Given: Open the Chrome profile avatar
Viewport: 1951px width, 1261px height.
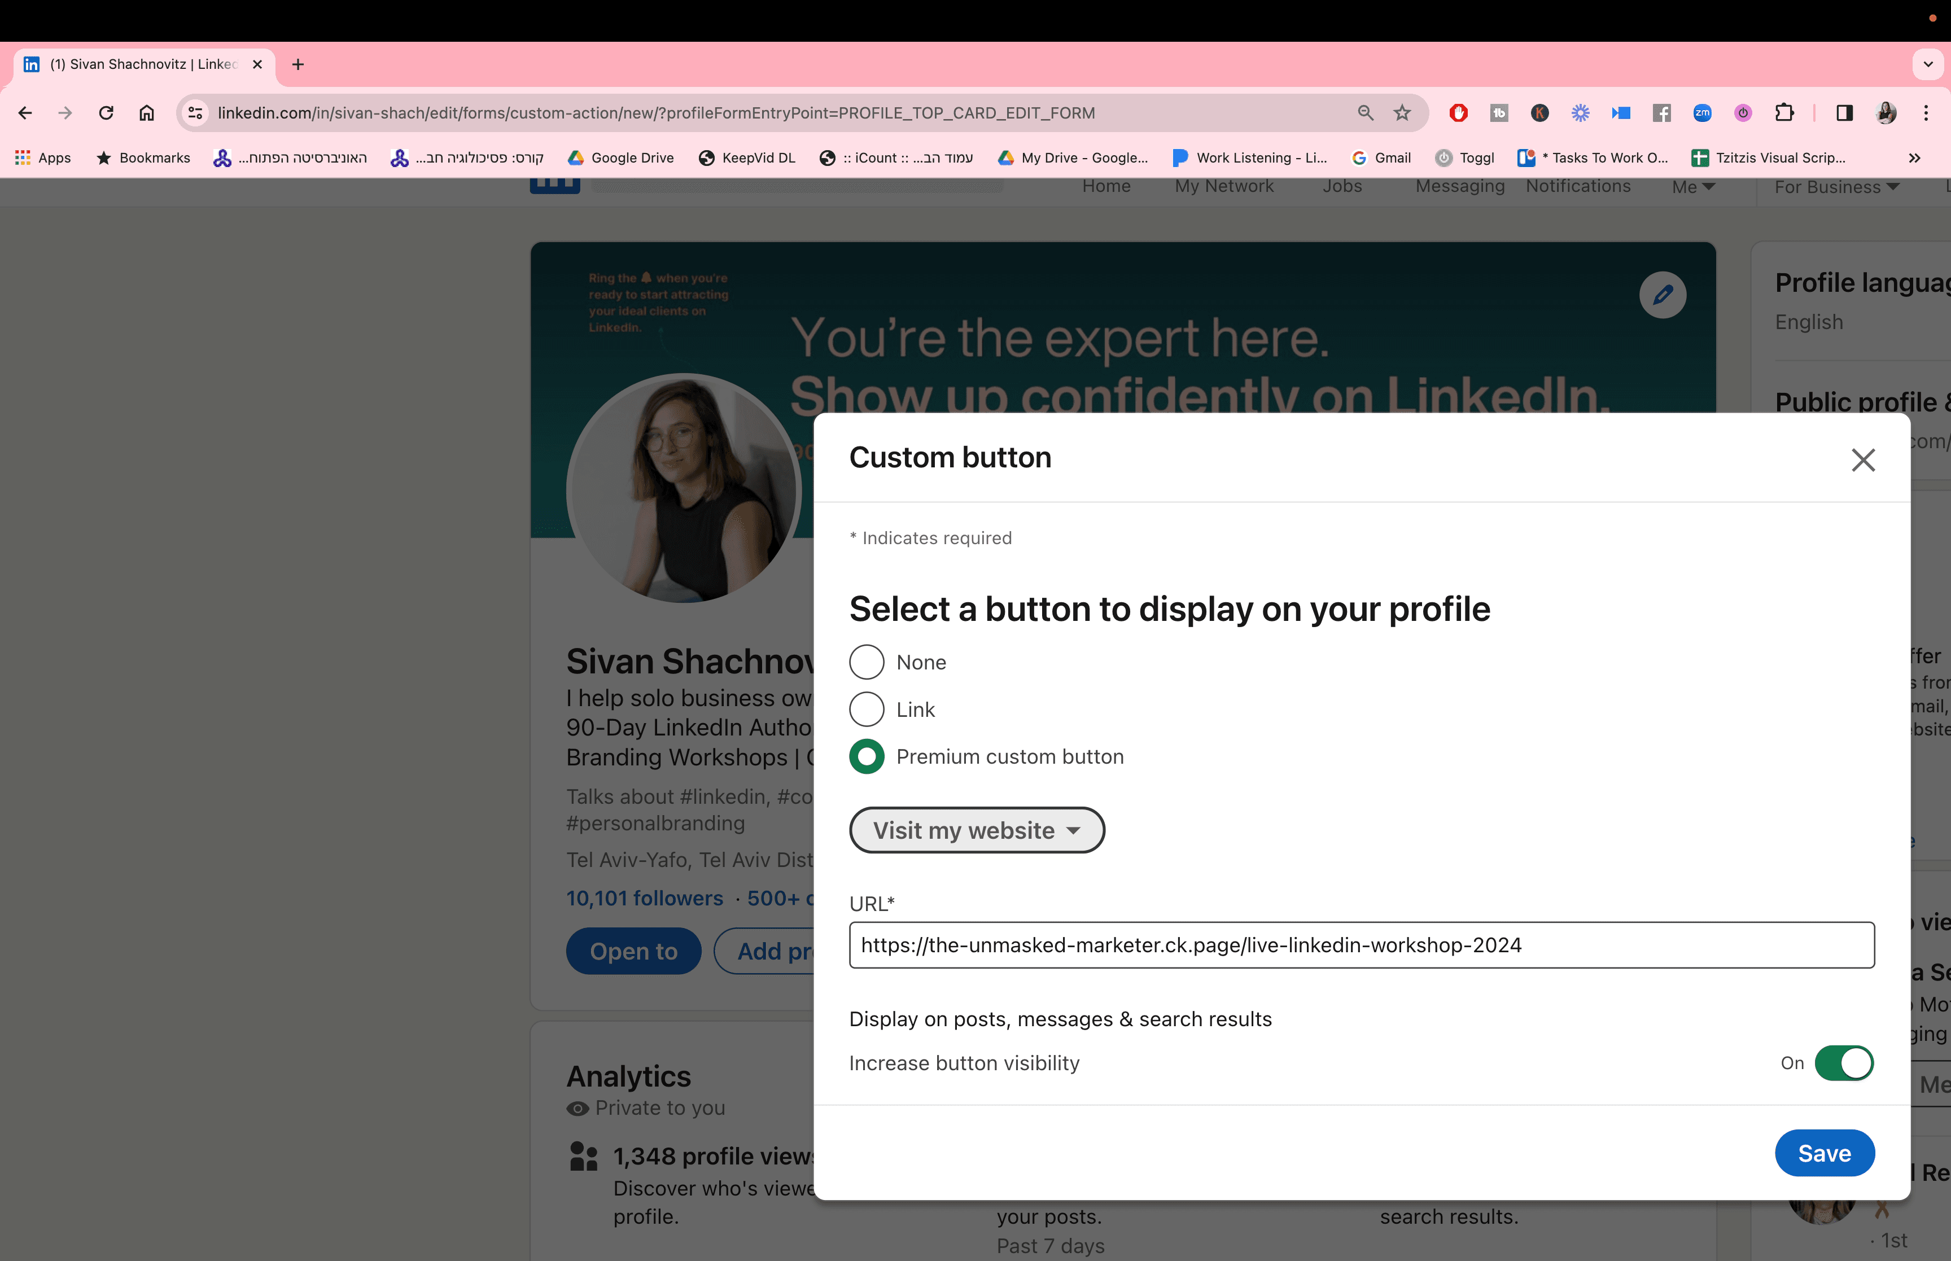Looking at the screenshot, I should tap(1886, 113).
